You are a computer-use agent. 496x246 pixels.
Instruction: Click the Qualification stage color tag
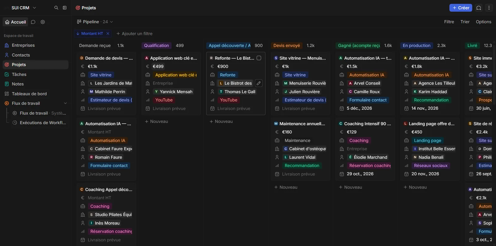[157, 45]
